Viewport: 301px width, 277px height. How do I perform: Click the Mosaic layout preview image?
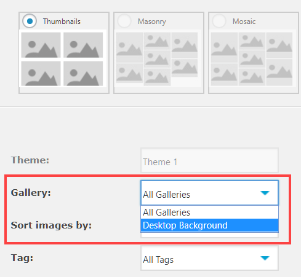pyautogui.click(x=252, y=59)
